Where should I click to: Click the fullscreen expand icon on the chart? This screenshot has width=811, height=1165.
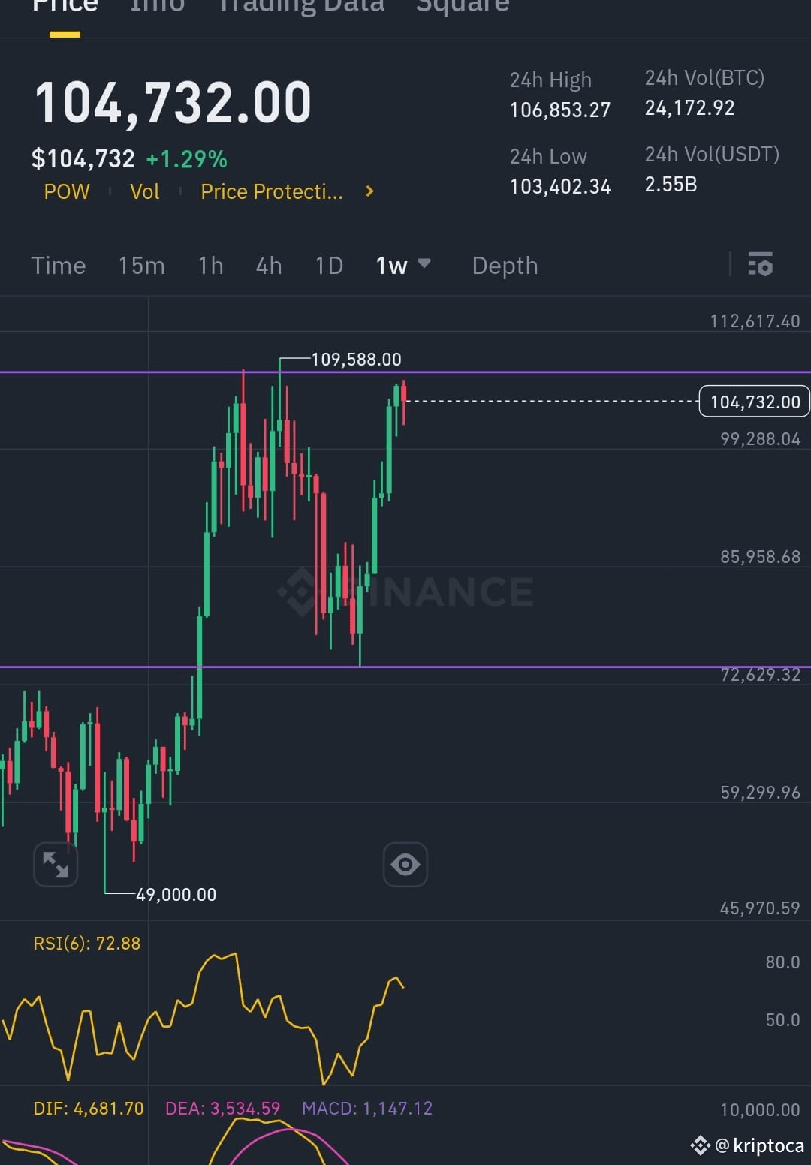[56, 864]
